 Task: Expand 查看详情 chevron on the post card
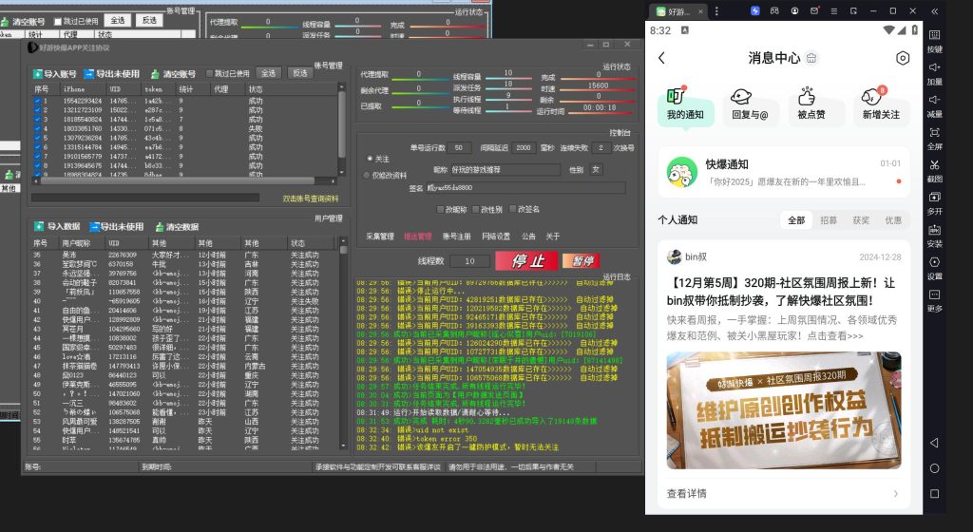pos(895,494)
